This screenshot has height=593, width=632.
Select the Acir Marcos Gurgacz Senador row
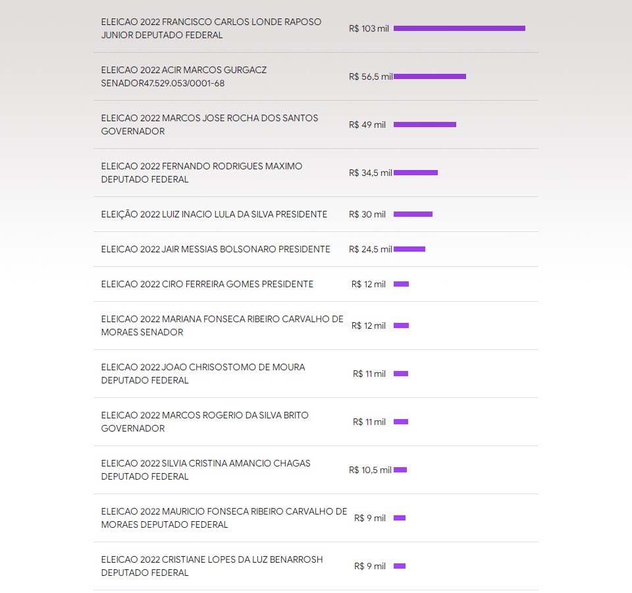point(184,76)
